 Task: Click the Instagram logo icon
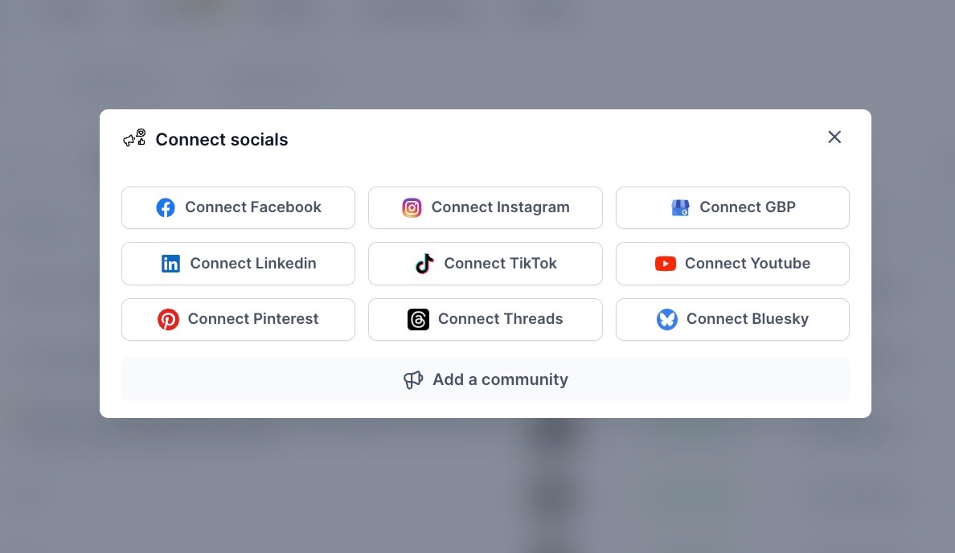point(412,208)
